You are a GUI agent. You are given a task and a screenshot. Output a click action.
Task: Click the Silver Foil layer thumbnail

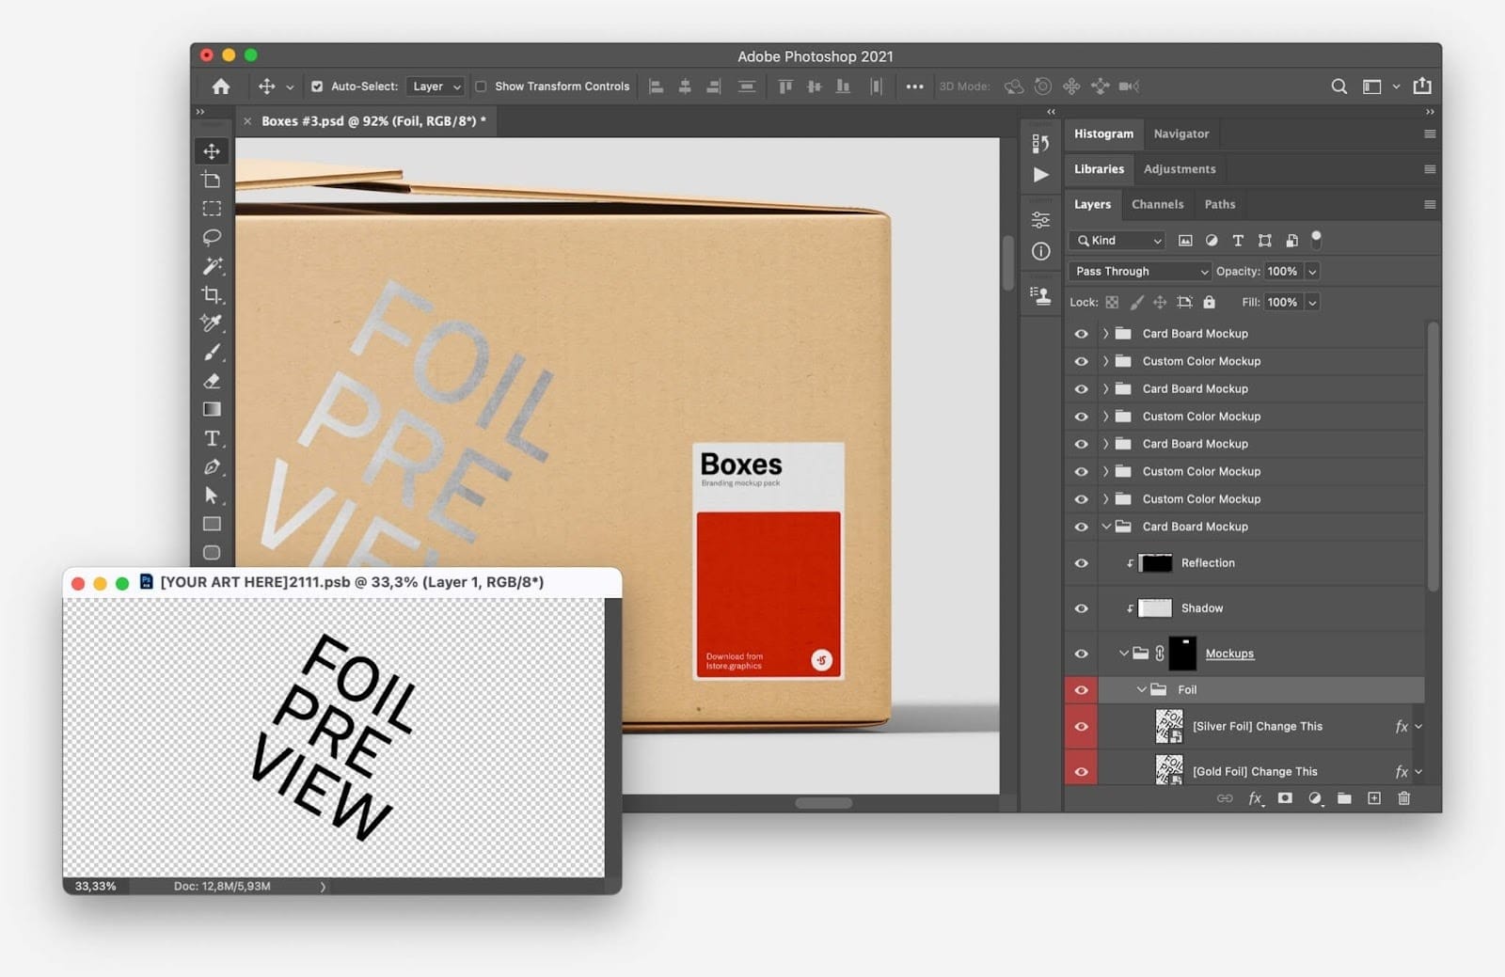[x=1169, y=726]
